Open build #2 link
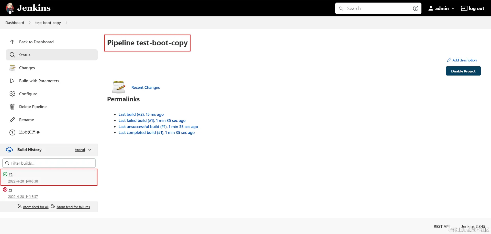This screenshot has width=491, height=234. 10,174
